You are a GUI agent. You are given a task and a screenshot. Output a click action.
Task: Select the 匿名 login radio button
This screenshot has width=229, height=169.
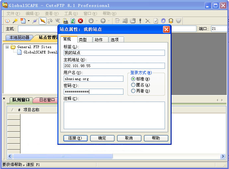click(133, 85)
